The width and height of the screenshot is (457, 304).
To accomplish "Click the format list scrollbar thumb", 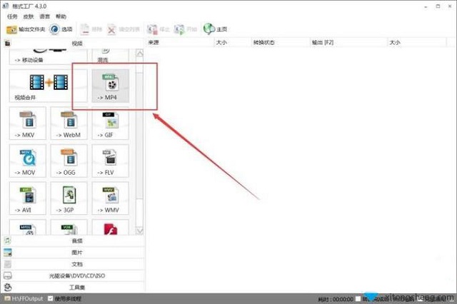I will point(140,136).
